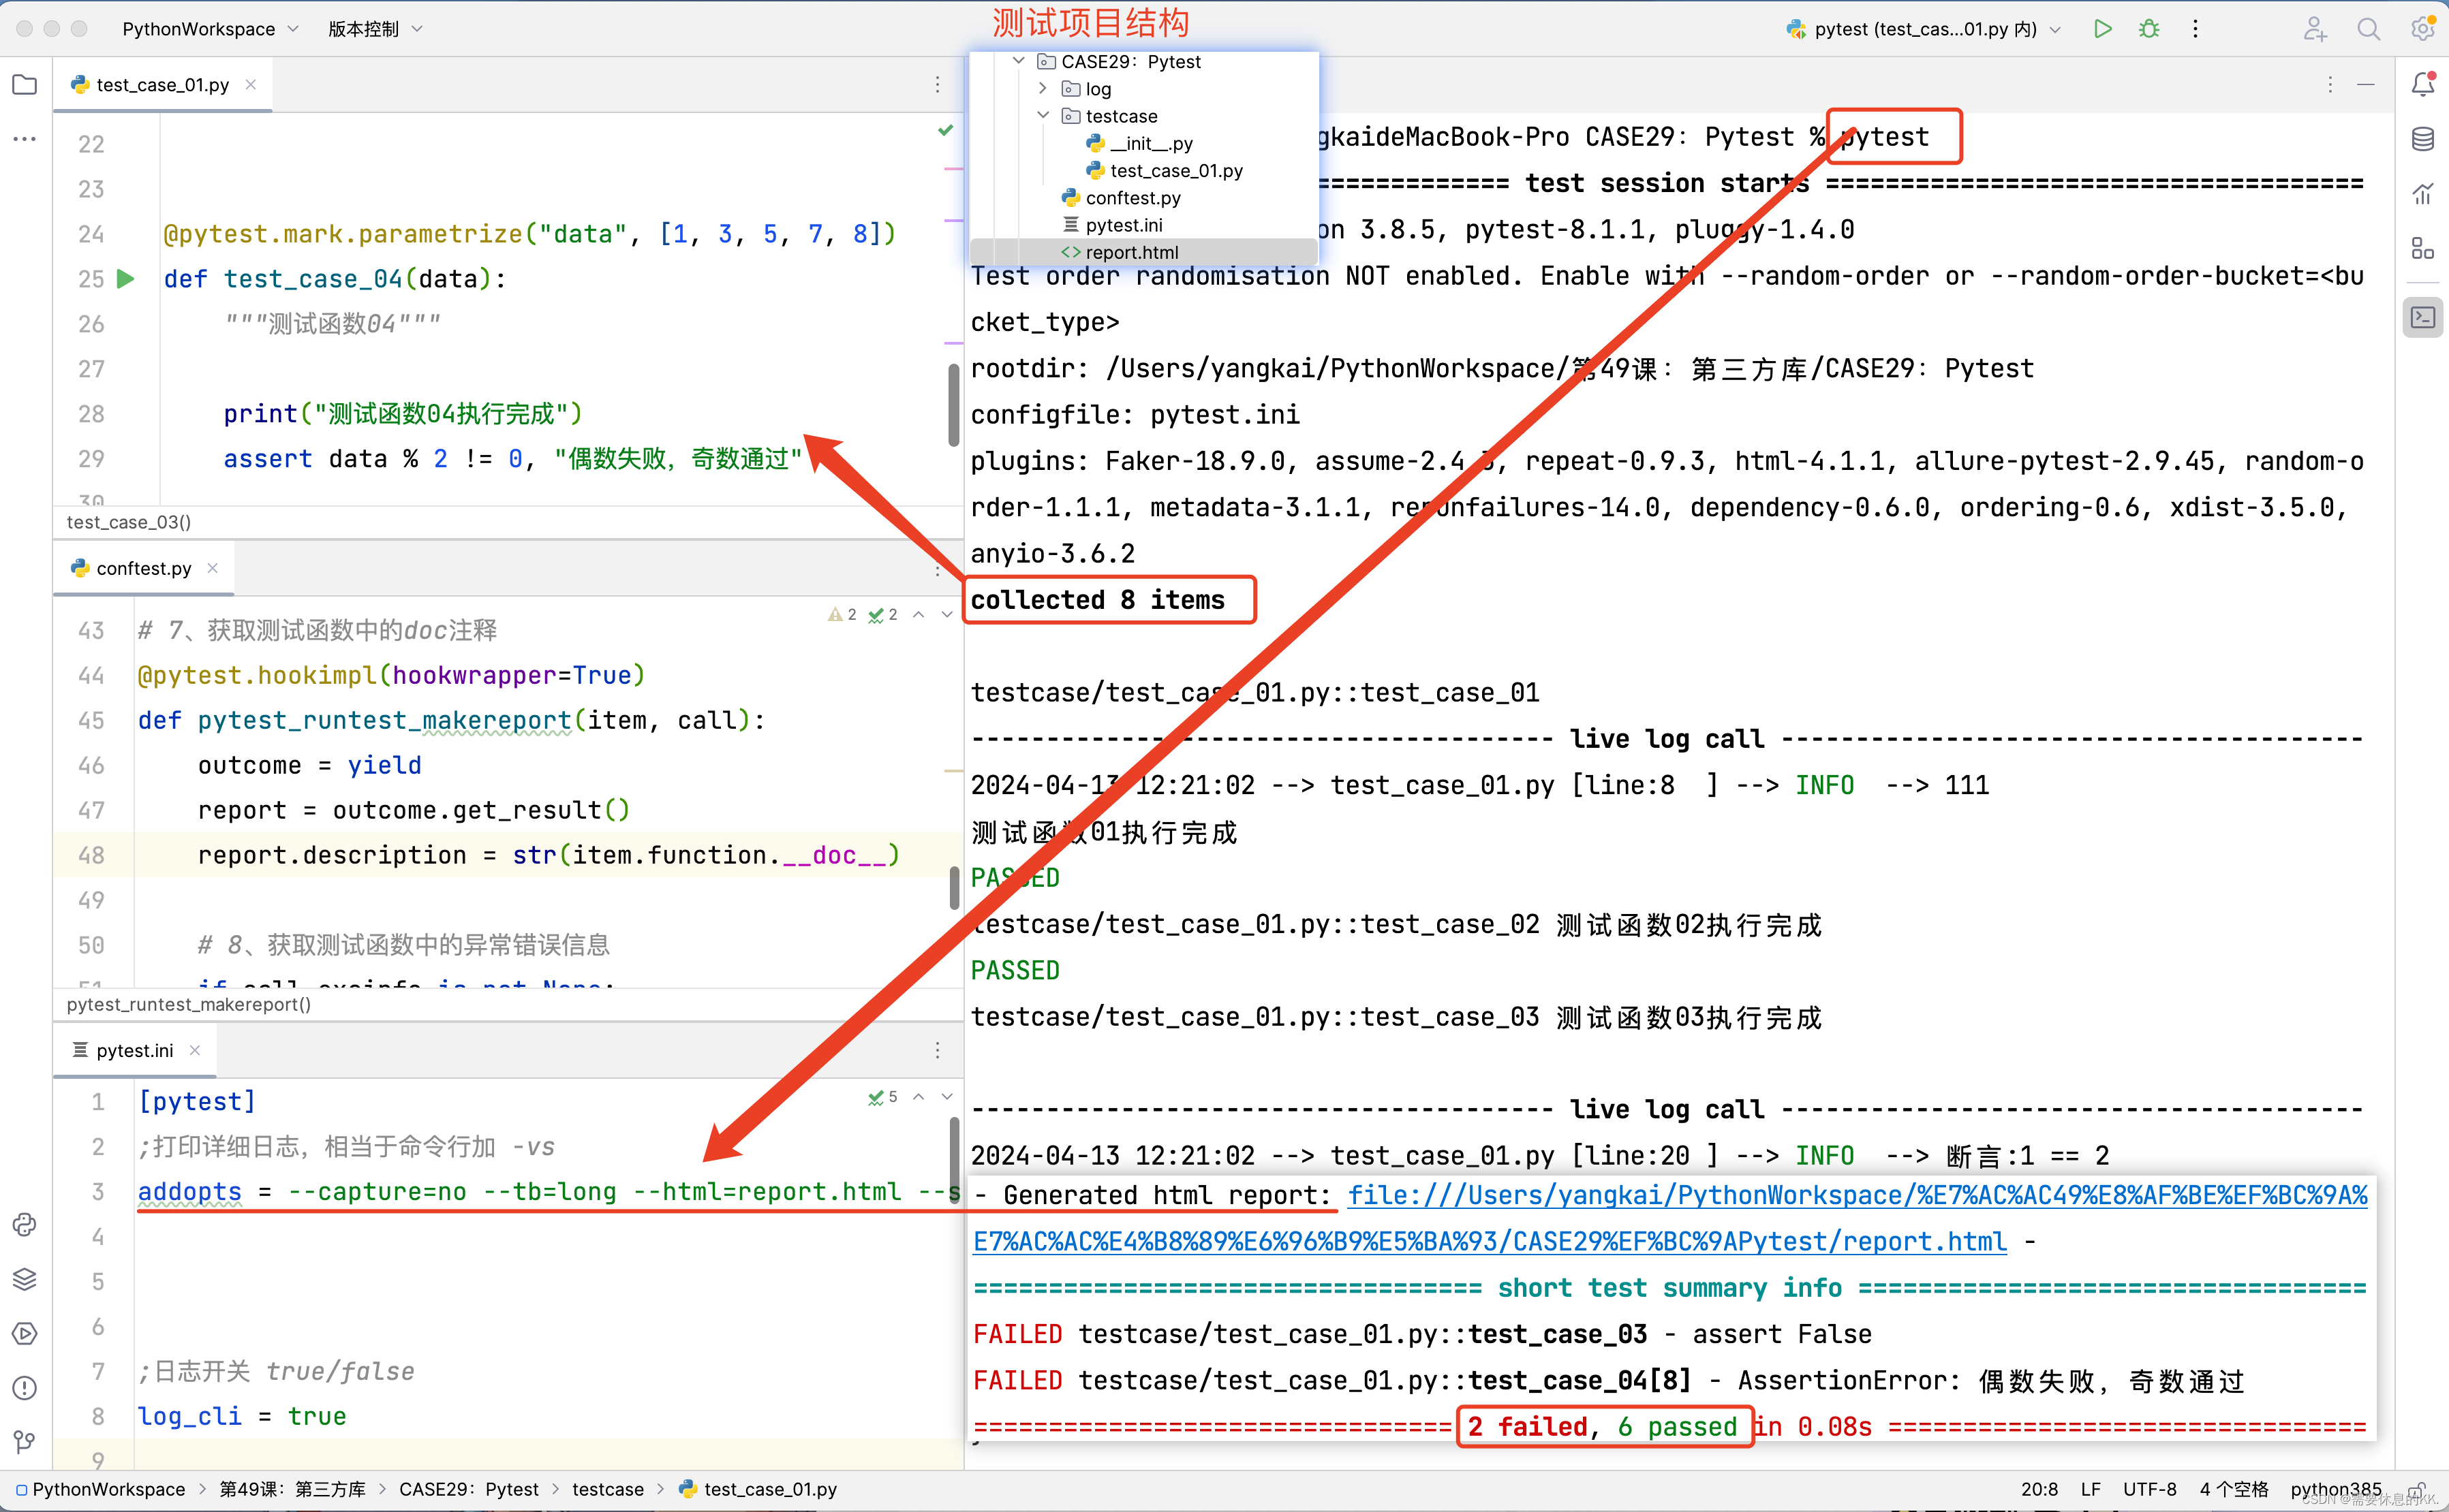The height and width of the screenshot is (1512, 2449).
Task: Close the pytest.ini editor tab
Action: click(195, 1050)
